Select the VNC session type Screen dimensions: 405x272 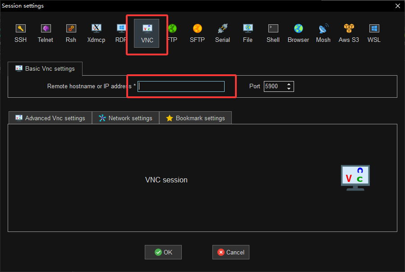coord(147,33)
